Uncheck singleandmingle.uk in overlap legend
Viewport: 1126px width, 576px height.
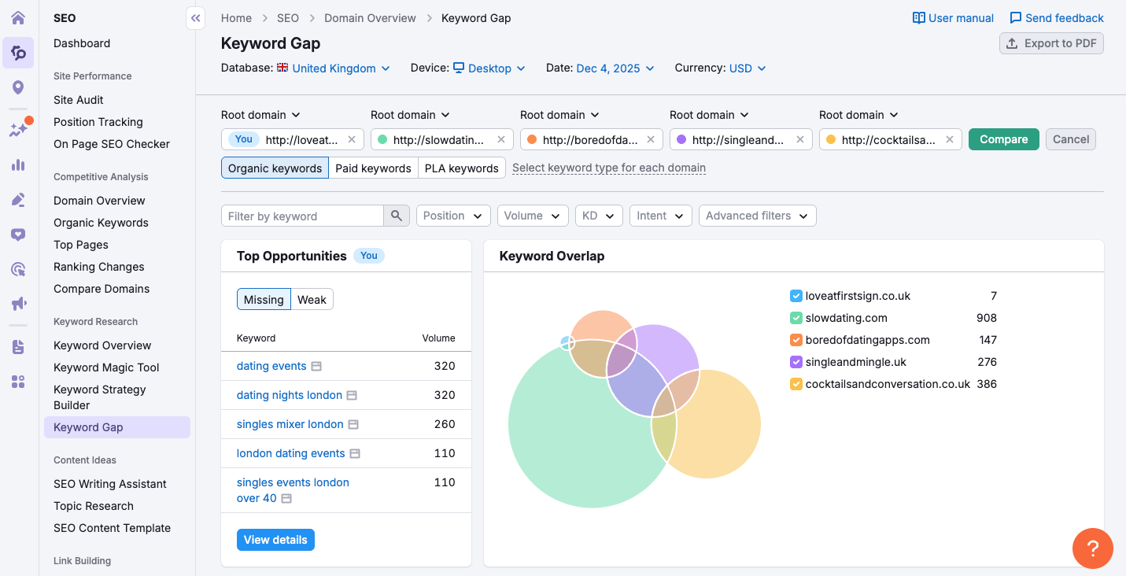pyautogui.click(x=796, y=362)
